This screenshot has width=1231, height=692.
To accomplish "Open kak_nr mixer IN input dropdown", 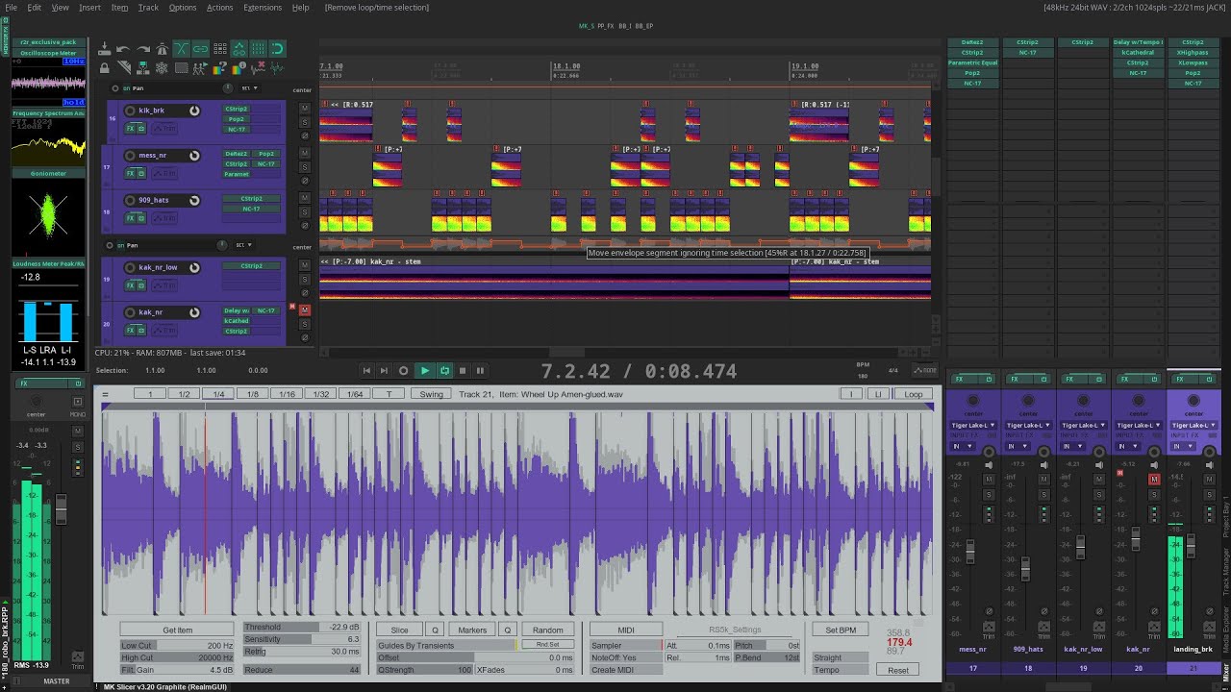I will (1127, 446).
